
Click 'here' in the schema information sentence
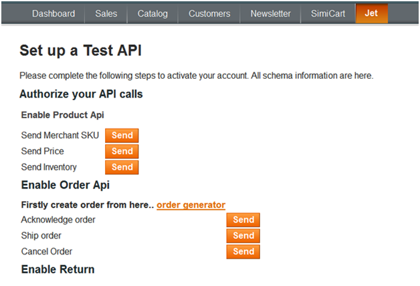pos(363,76)
